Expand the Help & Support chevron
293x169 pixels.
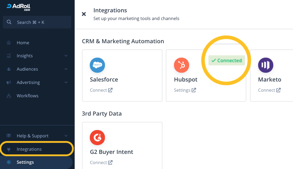[66, 136]
